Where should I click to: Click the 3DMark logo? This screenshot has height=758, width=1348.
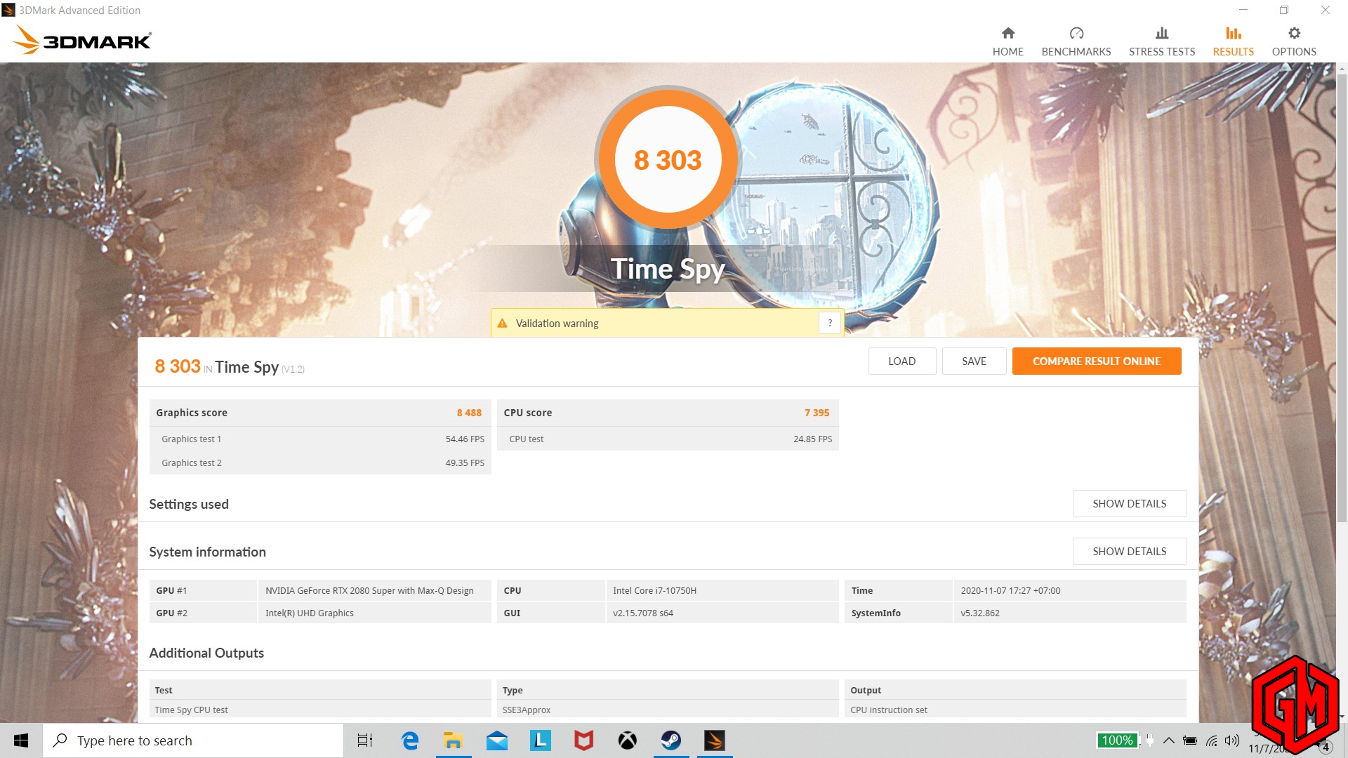click(82, 40)
